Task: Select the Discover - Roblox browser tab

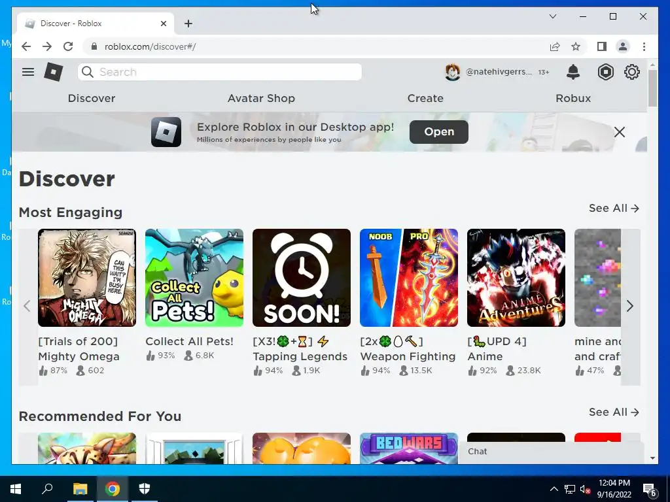Action: point(96,24)
